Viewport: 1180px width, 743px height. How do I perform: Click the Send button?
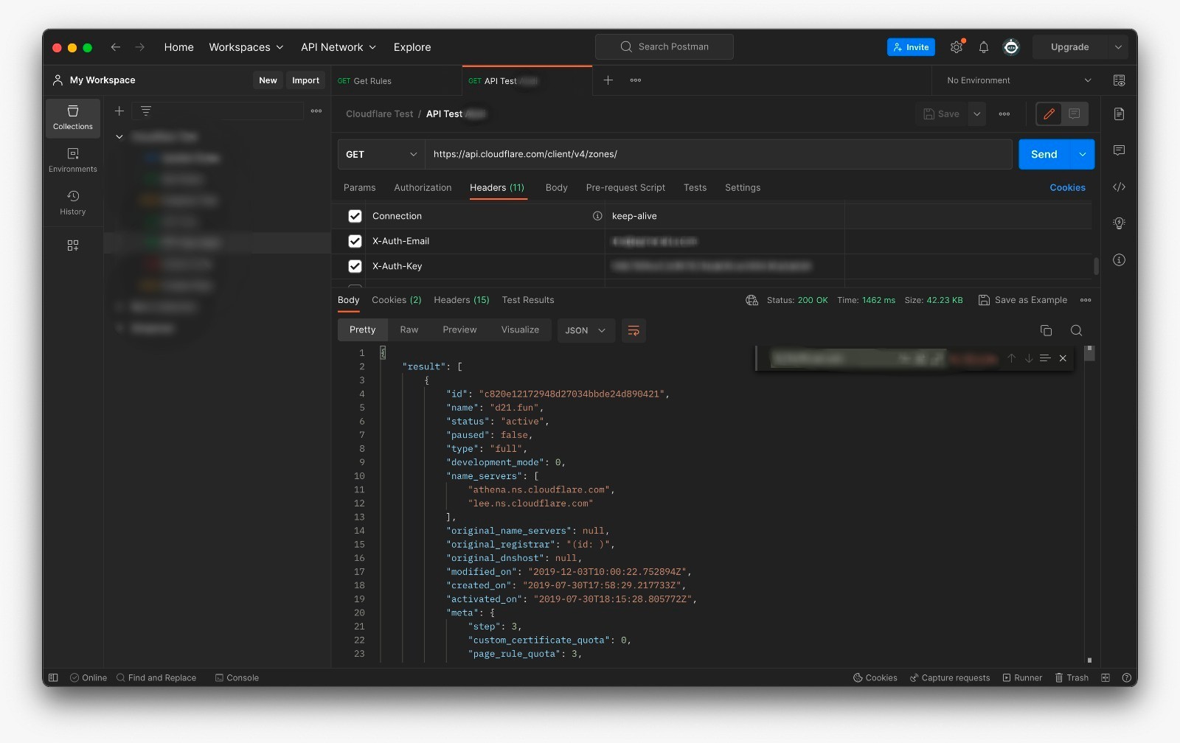tap(1044, 154)
